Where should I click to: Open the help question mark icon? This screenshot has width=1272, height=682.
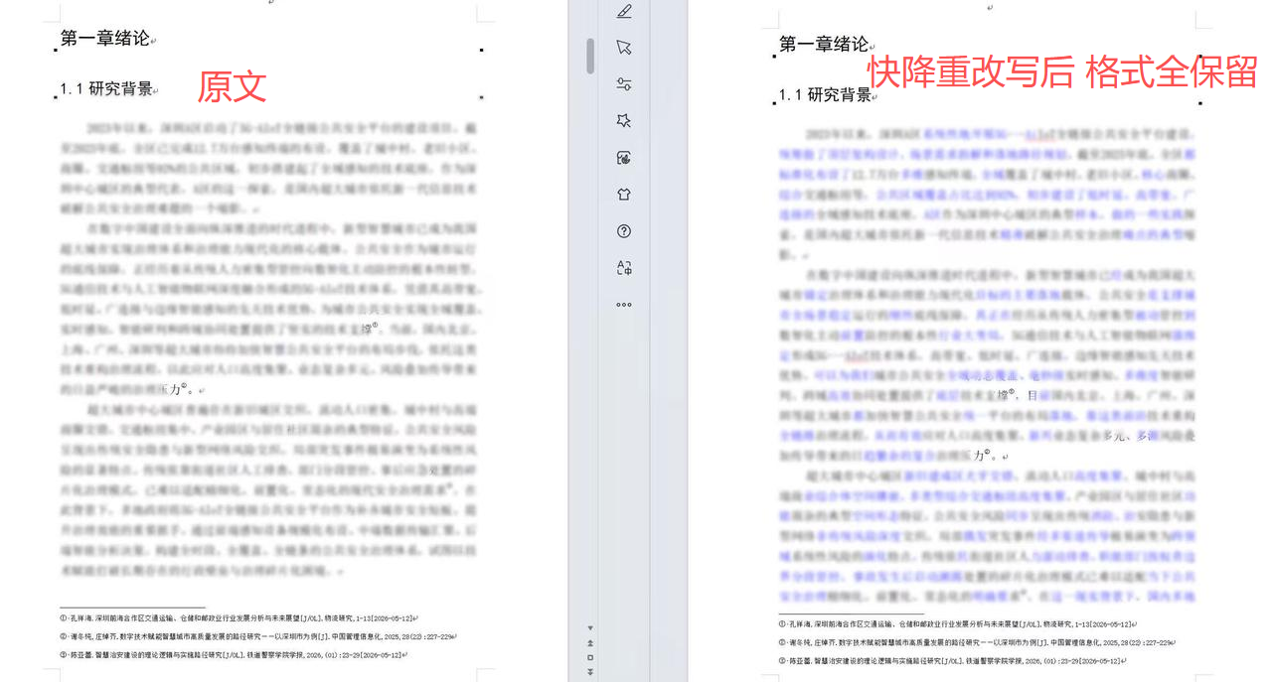(x=624, y=231)
